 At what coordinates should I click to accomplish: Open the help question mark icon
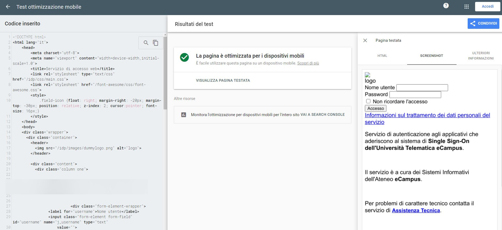pyautogui.click(x=446, y=6)
